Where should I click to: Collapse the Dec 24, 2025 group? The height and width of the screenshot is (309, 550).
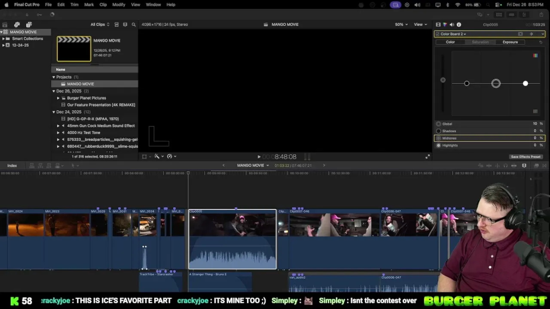[54, 112]
